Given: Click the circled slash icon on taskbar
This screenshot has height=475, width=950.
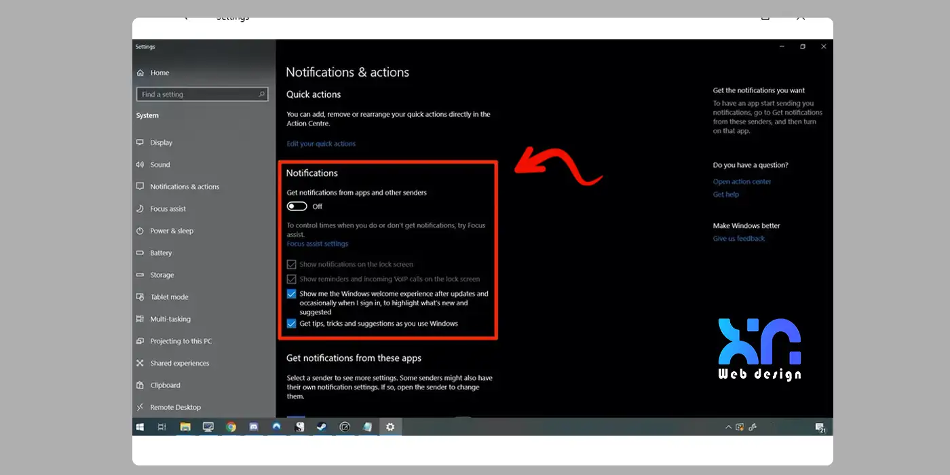Looking at the screenshot, I should pyautogui.click(x=345, y=427).
